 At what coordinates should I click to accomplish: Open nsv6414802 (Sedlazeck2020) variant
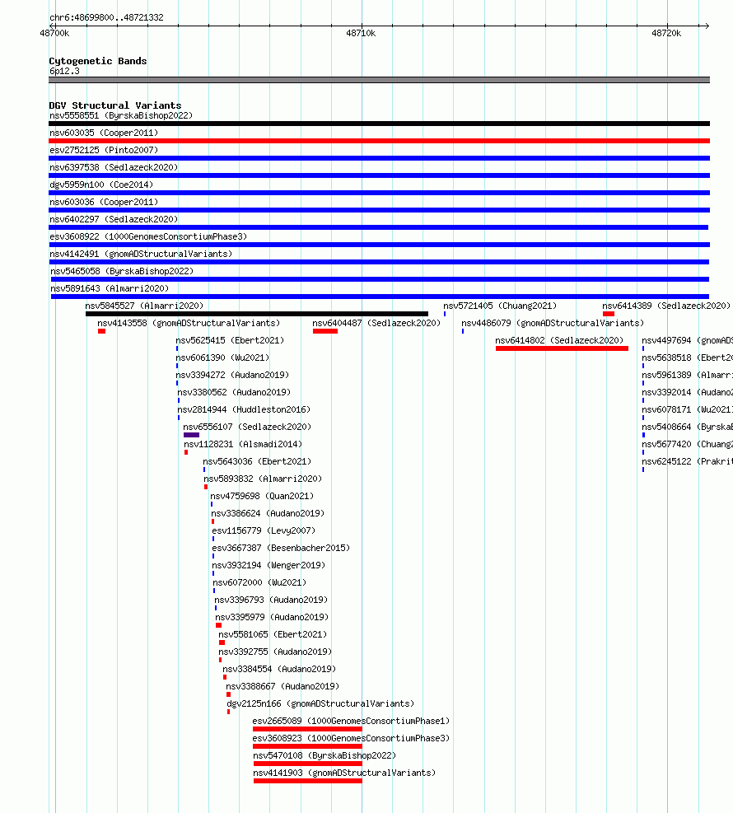tap(559, 340)
